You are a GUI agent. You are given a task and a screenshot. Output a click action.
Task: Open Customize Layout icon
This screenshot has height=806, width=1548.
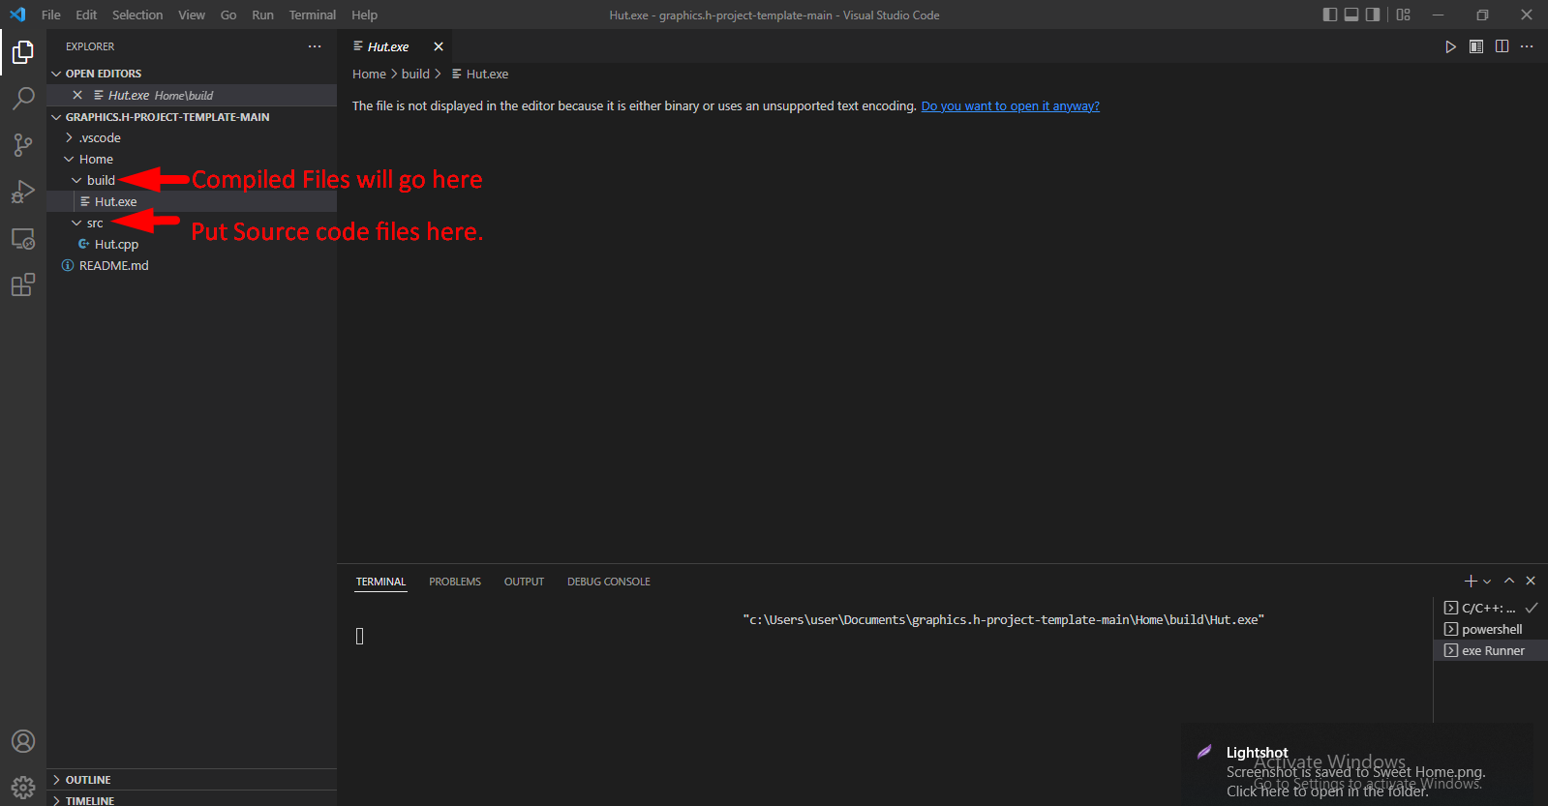click(x=1404, y=15)
